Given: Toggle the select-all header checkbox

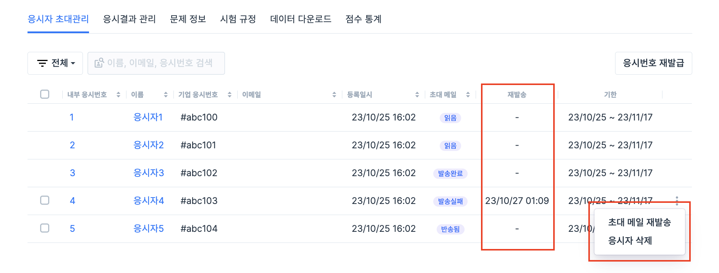Looking at the screenshot, I should 45,94.
